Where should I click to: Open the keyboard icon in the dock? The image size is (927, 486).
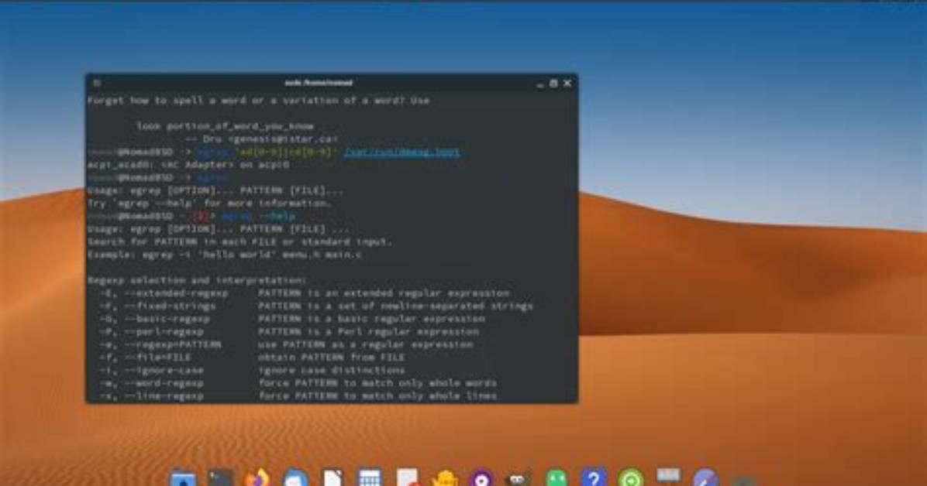(669, 476)
